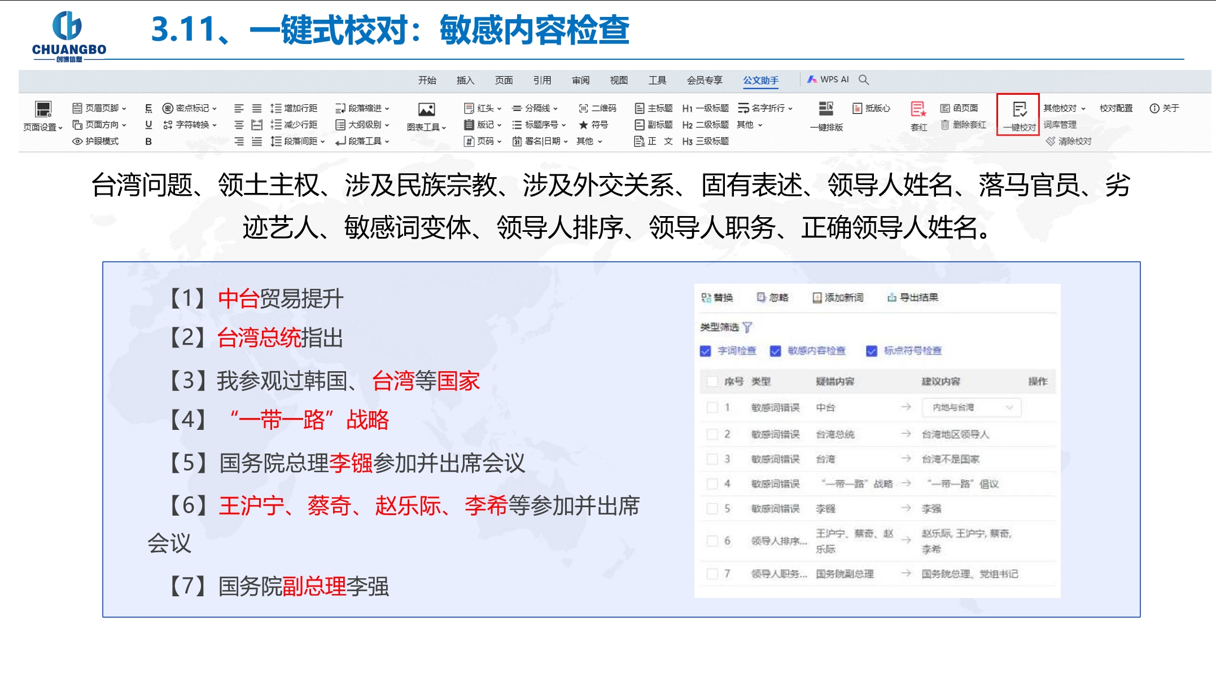Click the WPS AI search magnifier icon

[864, 80]
